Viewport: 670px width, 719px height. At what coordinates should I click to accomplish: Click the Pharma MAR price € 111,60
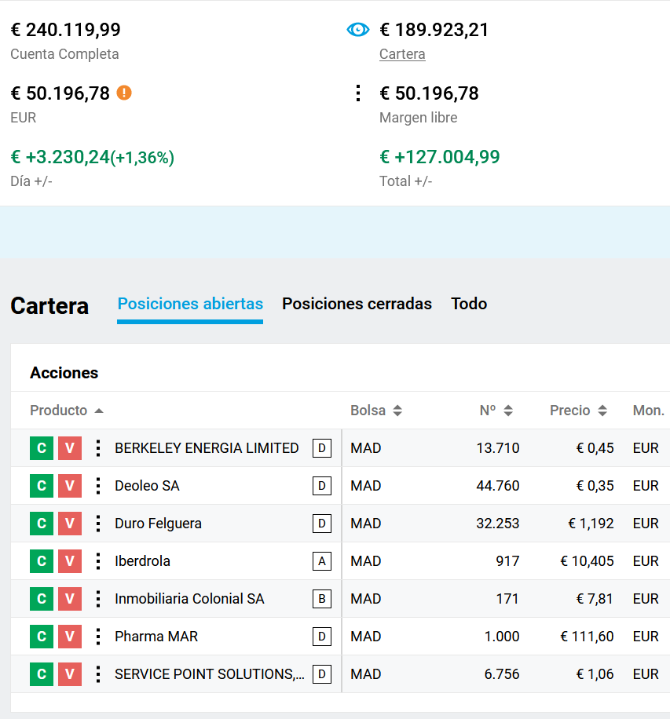pyautogui.click(x=587, y=636)
